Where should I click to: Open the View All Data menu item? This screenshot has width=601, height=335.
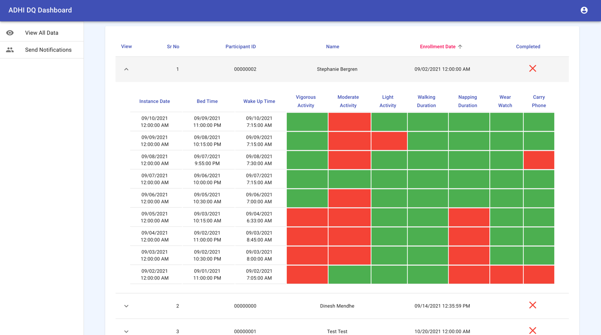[41, 33]
